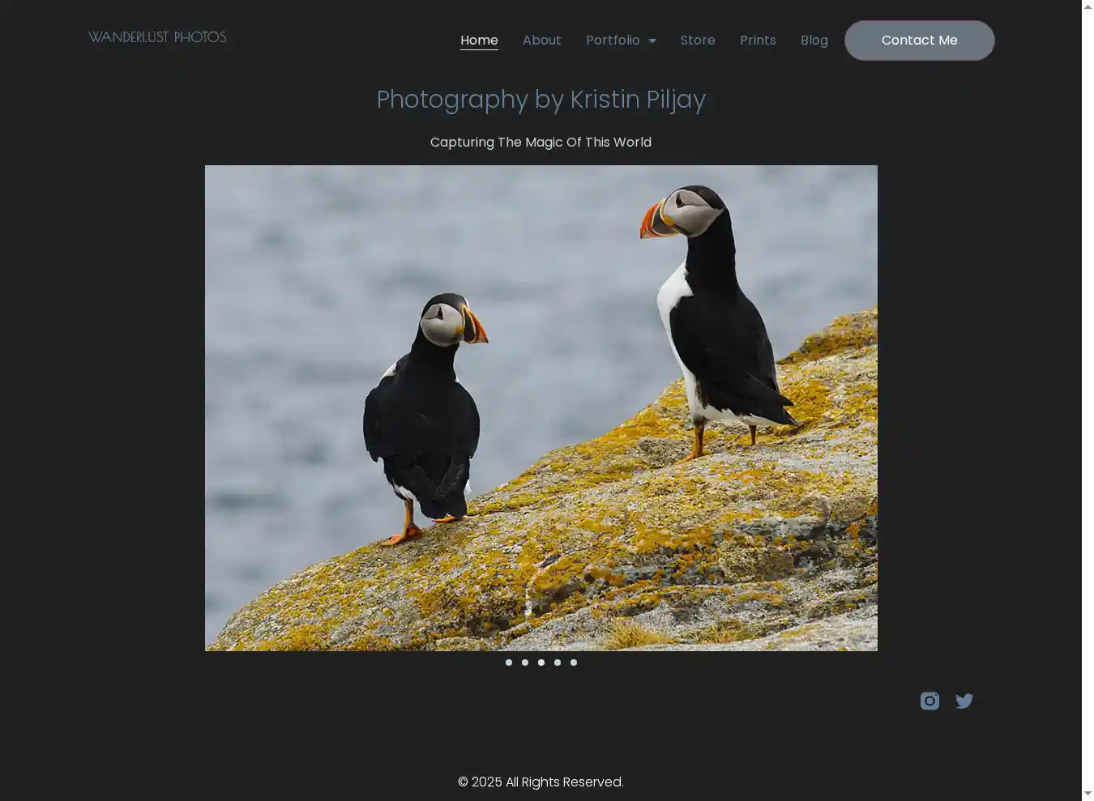
Task: Open the Instagram profile icon
Action: click(x=929, y=701)
